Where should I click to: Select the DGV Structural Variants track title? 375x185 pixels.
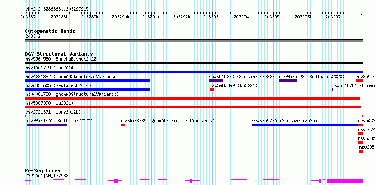coord(59,54)
